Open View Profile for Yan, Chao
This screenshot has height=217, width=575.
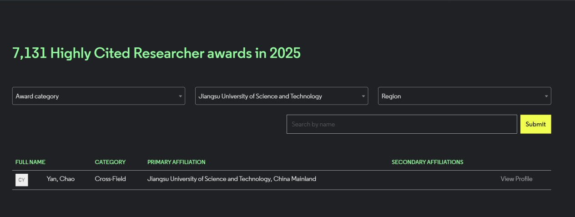click(516, 179)
